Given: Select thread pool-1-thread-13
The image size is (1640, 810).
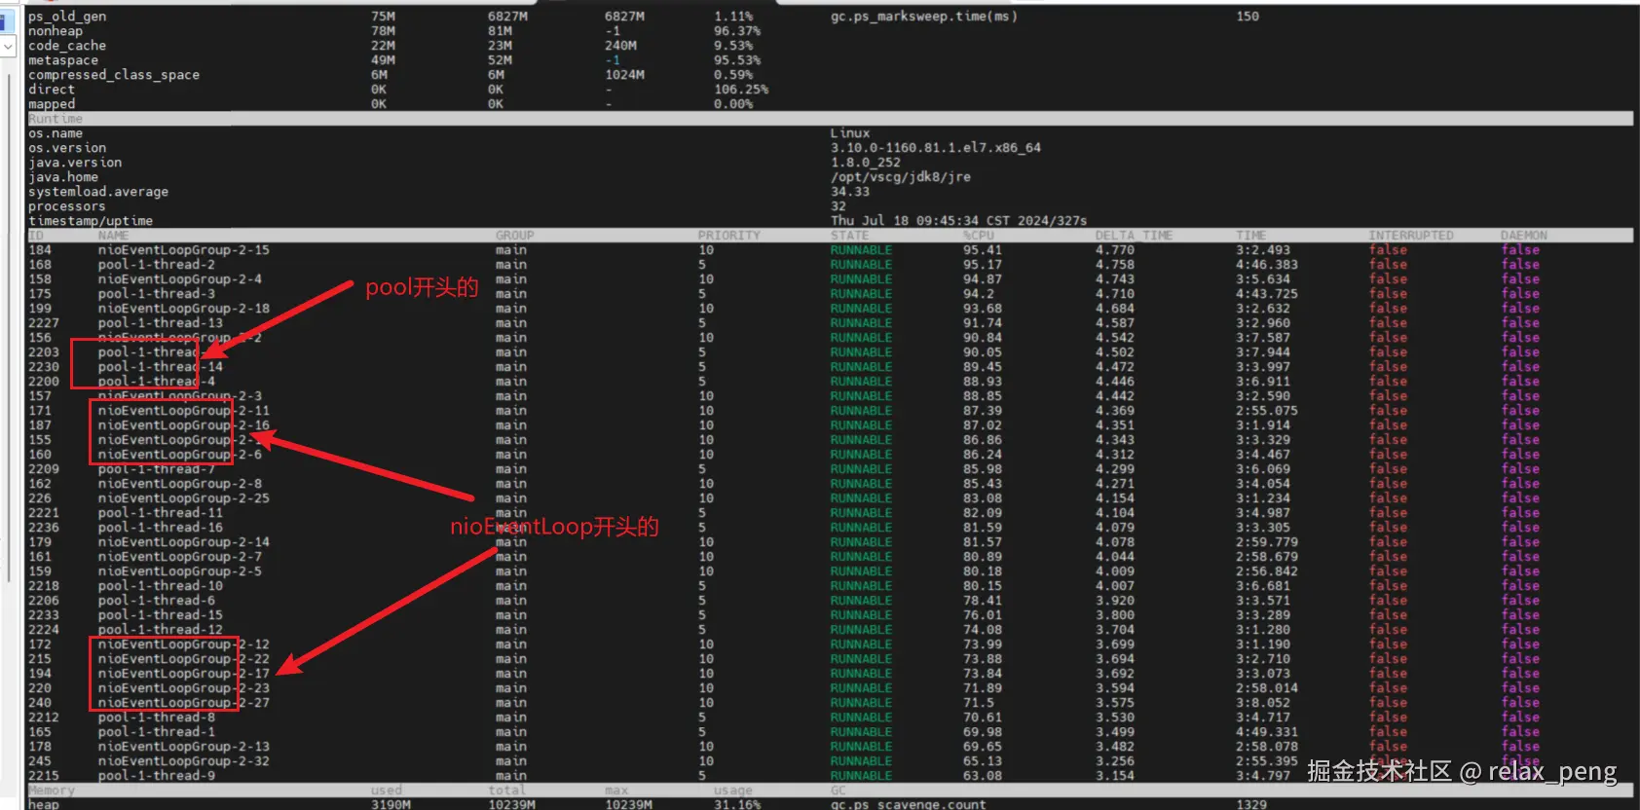Looking at the screenshot, I should pyautogui.click(x=160, y=323).
